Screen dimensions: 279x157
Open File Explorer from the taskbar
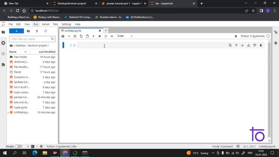[45, 153]
